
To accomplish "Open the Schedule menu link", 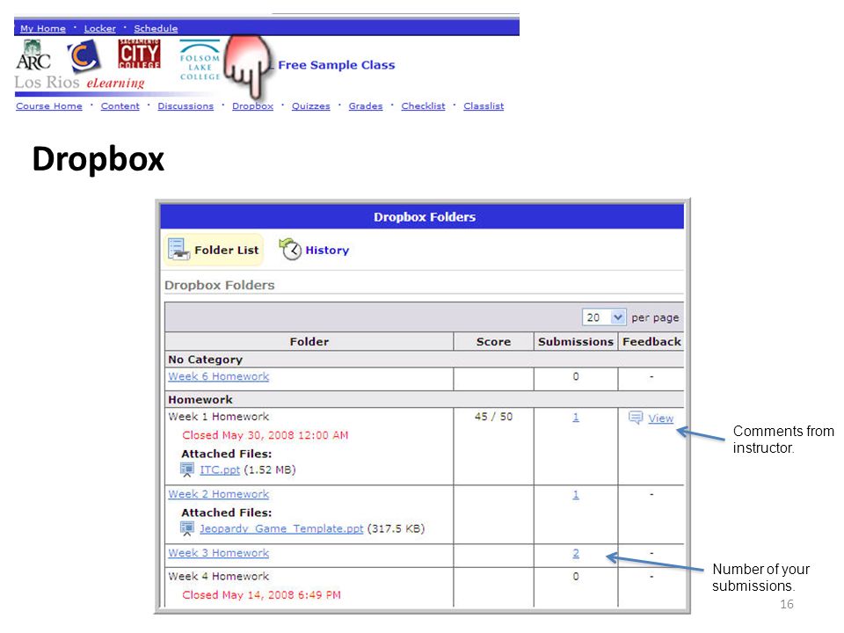I will click(156, 28).
